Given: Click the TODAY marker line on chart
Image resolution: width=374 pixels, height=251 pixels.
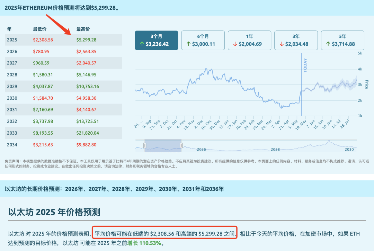Looking at the screenshot, I should click(302, 84).
